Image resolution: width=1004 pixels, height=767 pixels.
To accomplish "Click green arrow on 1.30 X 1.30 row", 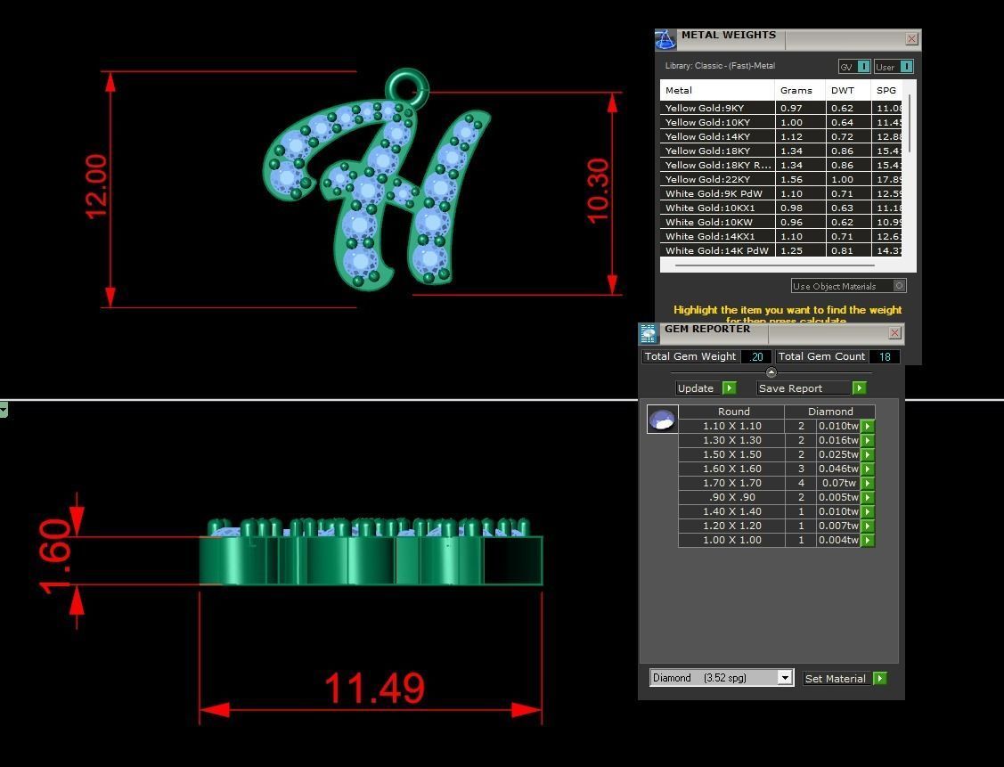I will (868, 440).
